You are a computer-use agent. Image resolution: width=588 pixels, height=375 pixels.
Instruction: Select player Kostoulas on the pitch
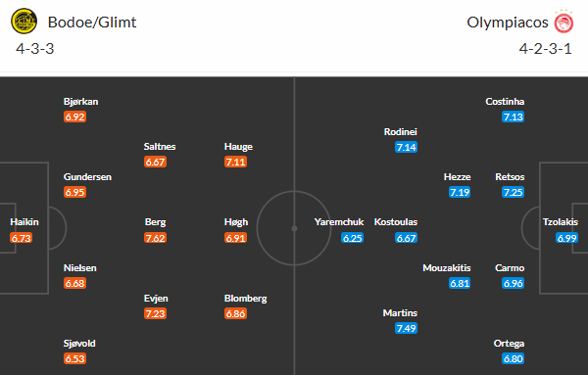pos(396,222)
